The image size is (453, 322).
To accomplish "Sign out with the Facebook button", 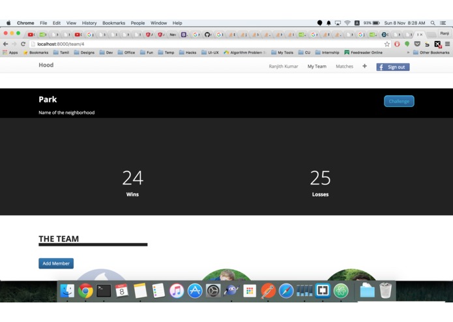I will click(x=392, y=67).
